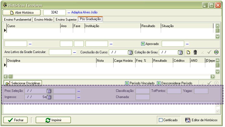Click the Imprimir button
This screenshot has height=127, width=225.
coord(53,120)
